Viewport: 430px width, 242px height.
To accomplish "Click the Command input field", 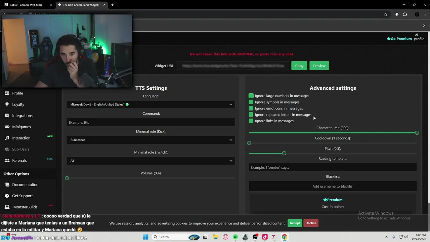I will pyautogui.click(x=151, y=122).
